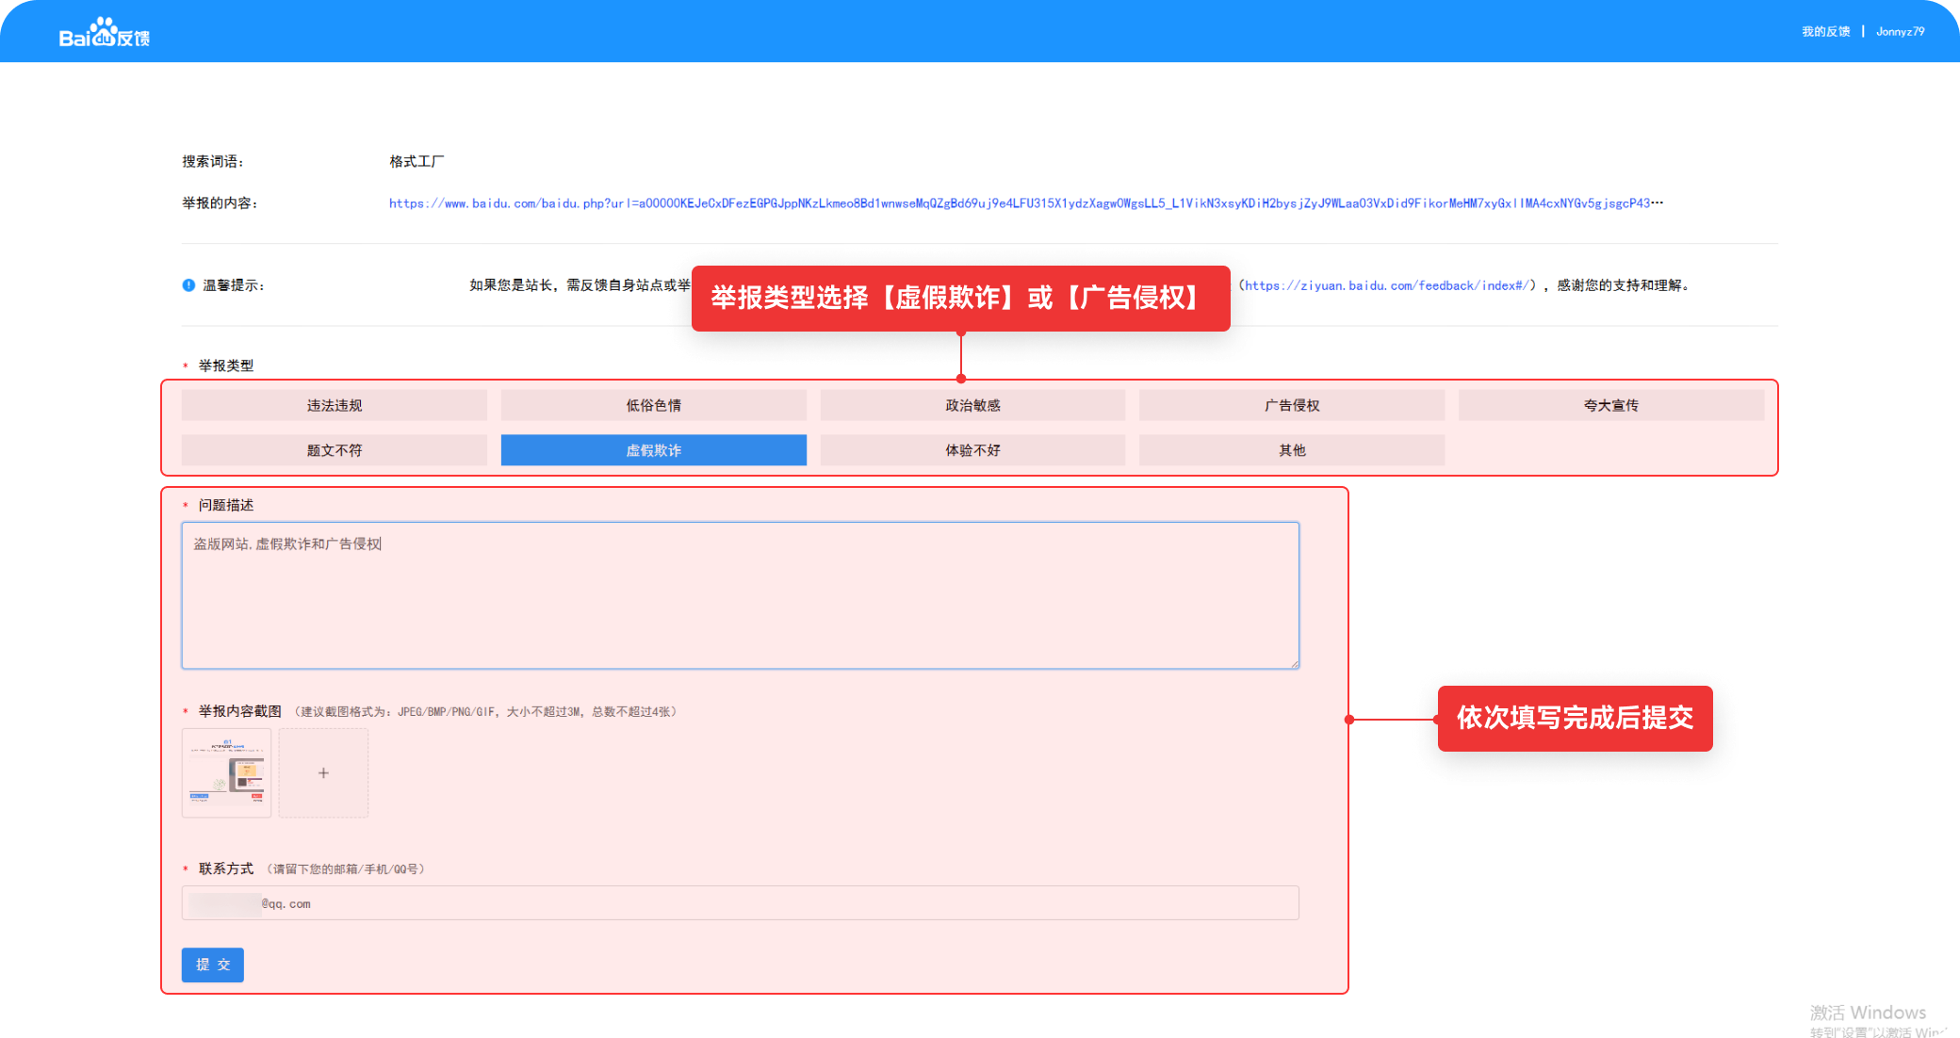1960x1038 pixels.
Task: Select the 低俗色情 report type
Action: click(x=653, y=405)
